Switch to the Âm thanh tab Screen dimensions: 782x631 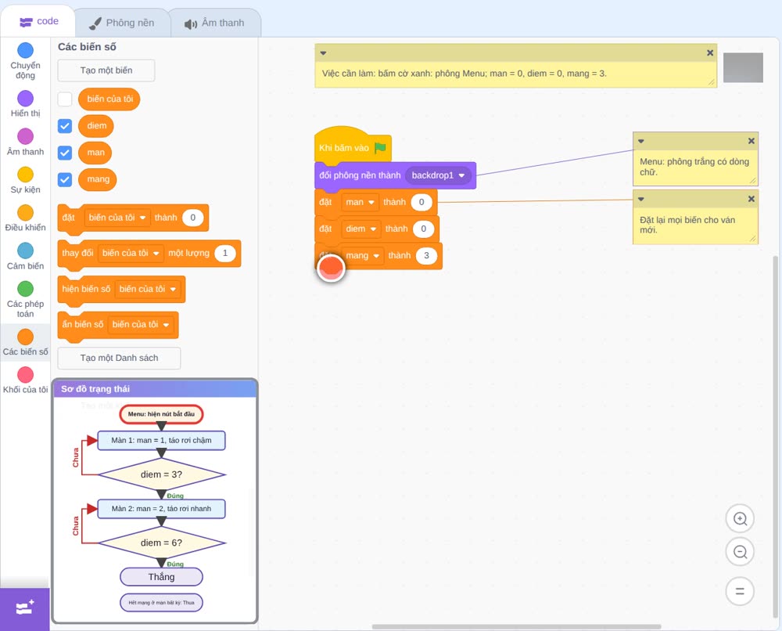click(x=215, y=23)
